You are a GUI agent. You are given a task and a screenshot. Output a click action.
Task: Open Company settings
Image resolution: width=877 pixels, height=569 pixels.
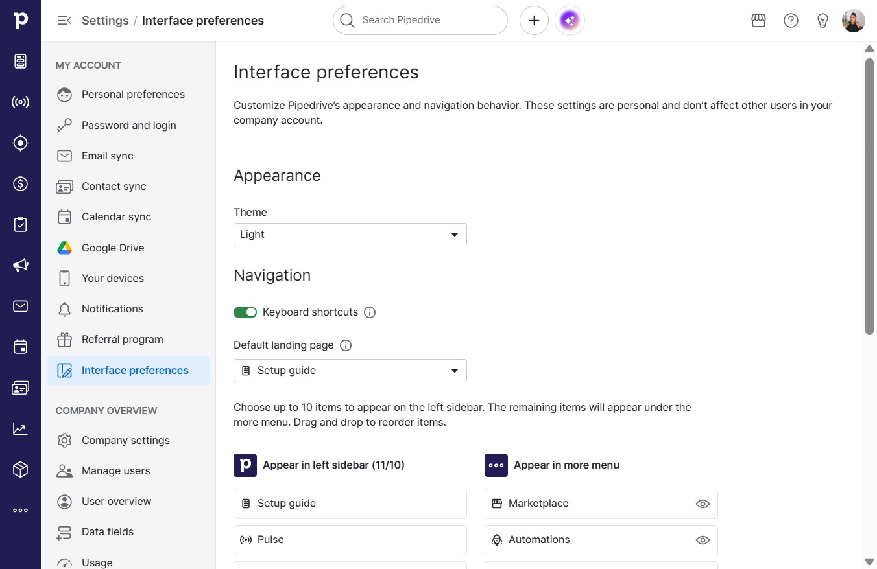pyautogui.click(x=128, y=441)
